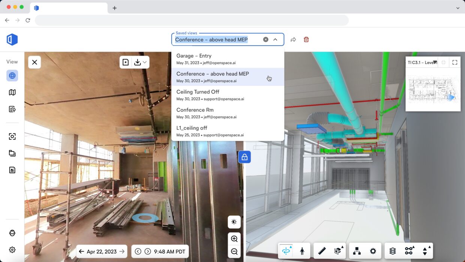Share the current saved view
The width and height of the screenshot is (465, 262).
click(x=293, y=39)
